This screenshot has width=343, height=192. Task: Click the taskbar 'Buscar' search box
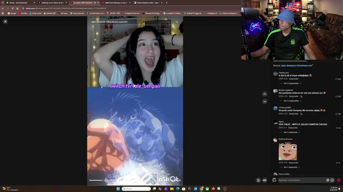(x=136, y=189)
